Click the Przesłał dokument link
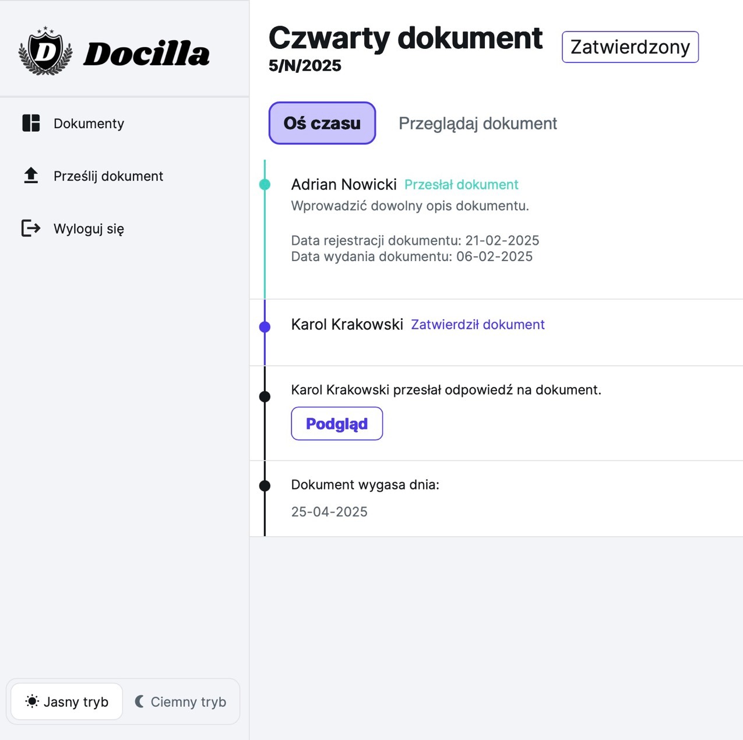The image size is (743, 740). (x=461, y=184)
